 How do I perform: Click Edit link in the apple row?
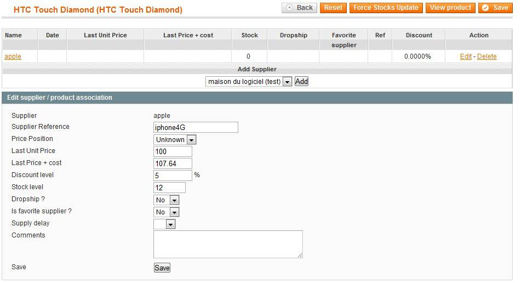466,56
